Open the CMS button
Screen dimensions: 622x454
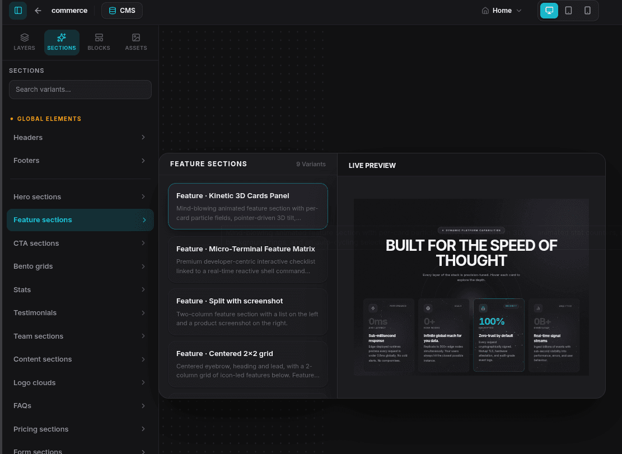point(122,11)
